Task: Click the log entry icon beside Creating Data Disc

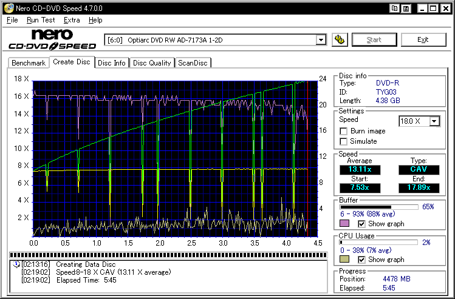Action: pos(16,264)
